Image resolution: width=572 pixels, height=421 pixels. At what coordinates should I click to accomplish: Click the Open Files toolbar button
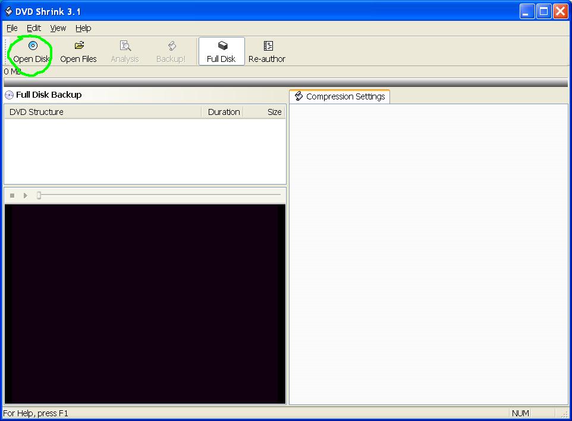click(78, 52)
